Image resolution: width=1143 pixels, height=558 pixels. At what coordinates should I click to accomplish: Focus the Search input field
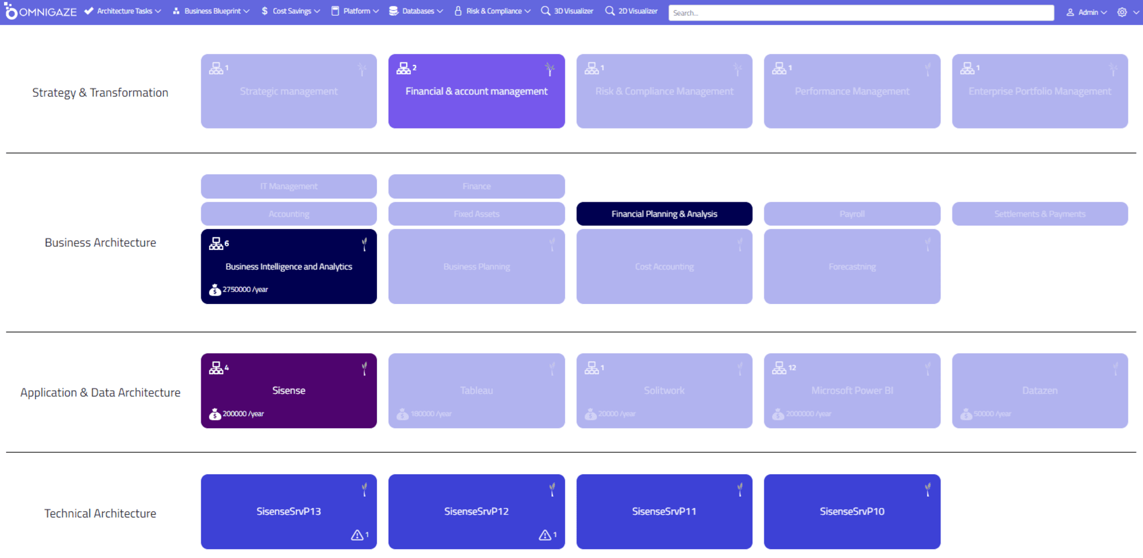click(x=861, y=12)
